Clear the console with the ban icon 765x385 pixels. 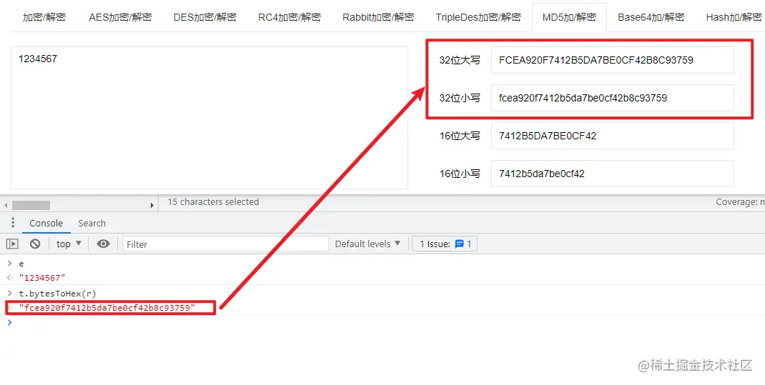[34, 244]
